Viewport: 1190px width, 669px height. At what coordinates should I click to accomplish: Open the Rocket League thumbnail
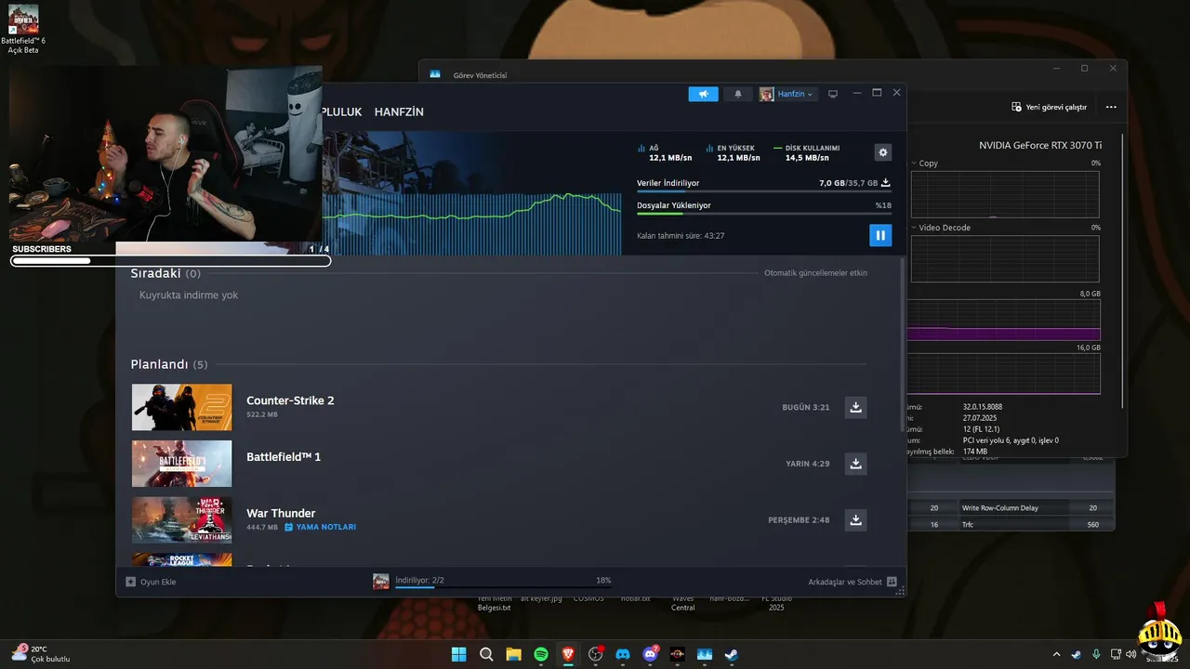181,560
